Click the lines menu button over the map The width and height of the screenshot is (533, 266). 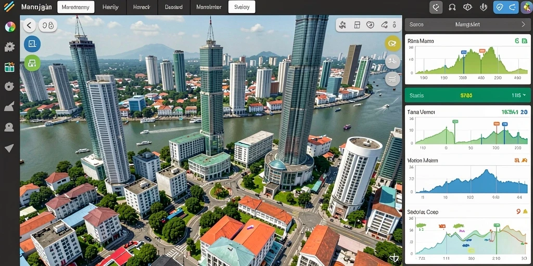[392, 79]
